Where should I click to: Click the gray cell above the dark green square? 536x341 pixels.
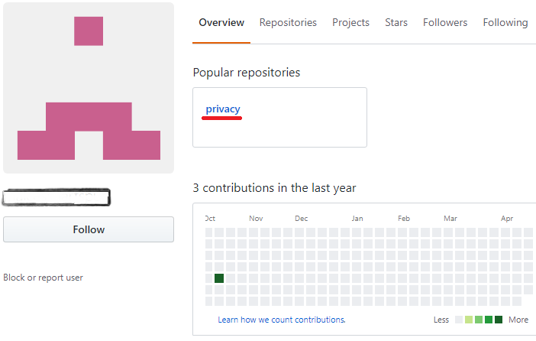point(219,267)
